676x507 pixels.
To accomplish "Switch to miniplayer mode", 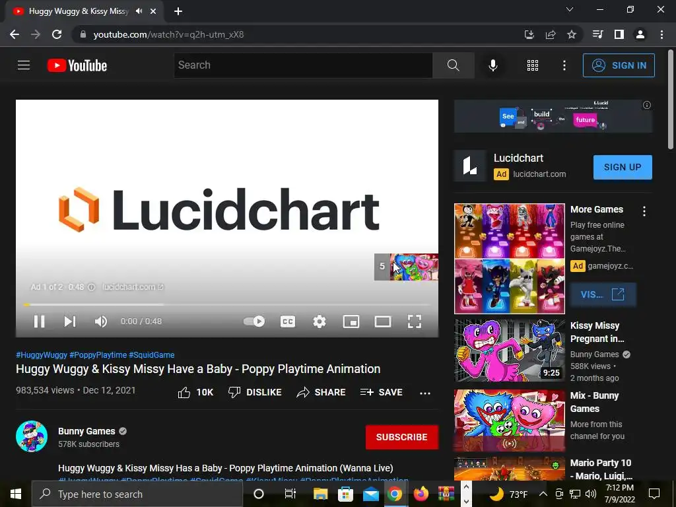I will click(x=351, y=321).
